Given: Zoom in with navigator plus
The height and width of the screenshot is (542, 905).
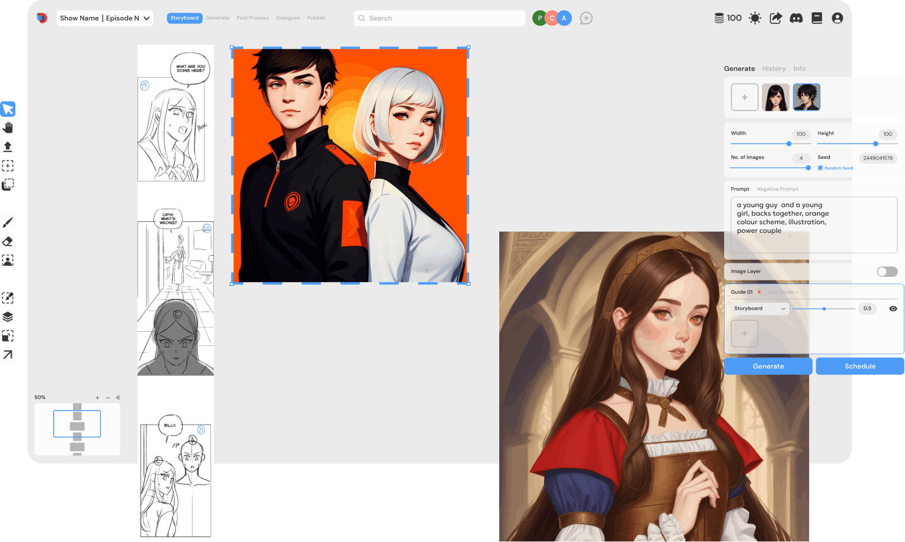Looking at the screenshot, I should point(97,398).
